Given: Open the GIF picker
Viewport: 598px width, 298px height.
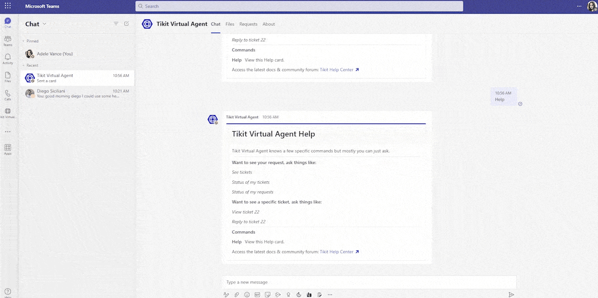Looking at the screenshot, I should pyautogui.click(x=257, y=295).
